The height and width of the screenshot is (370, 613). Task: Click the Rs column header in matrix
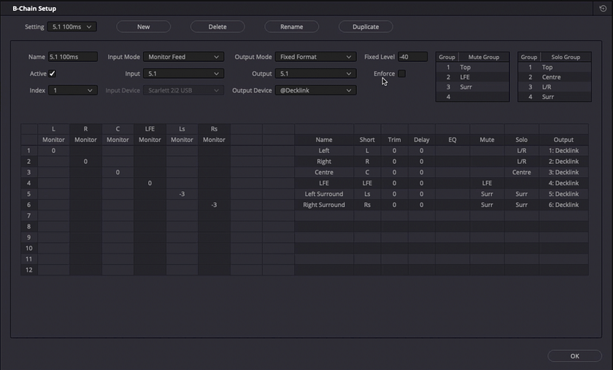point(214,129)
